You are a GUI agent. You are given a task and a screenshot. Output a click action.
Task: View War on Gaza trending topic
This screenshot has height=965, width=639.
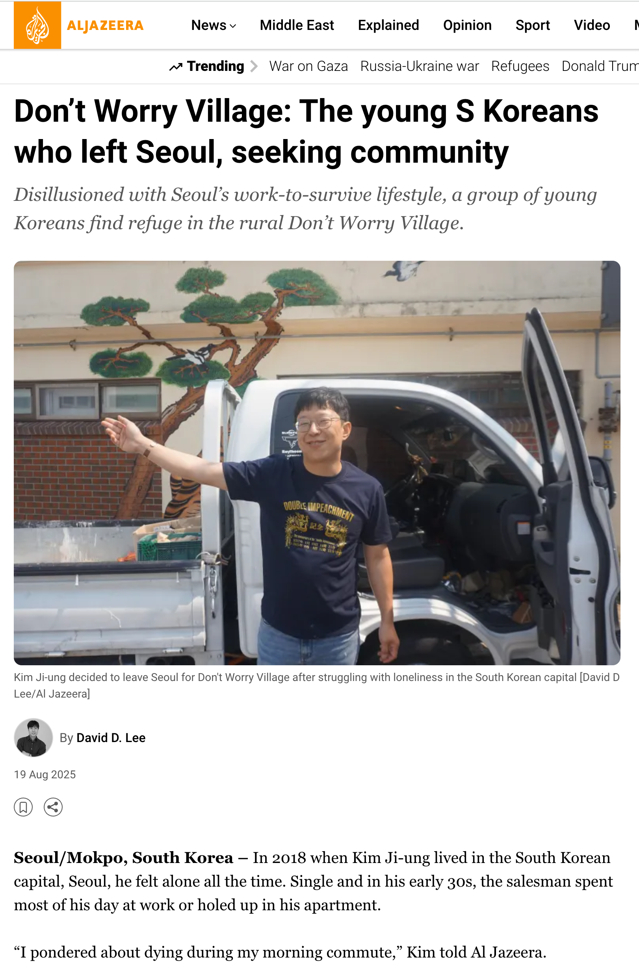pos(308,66)
